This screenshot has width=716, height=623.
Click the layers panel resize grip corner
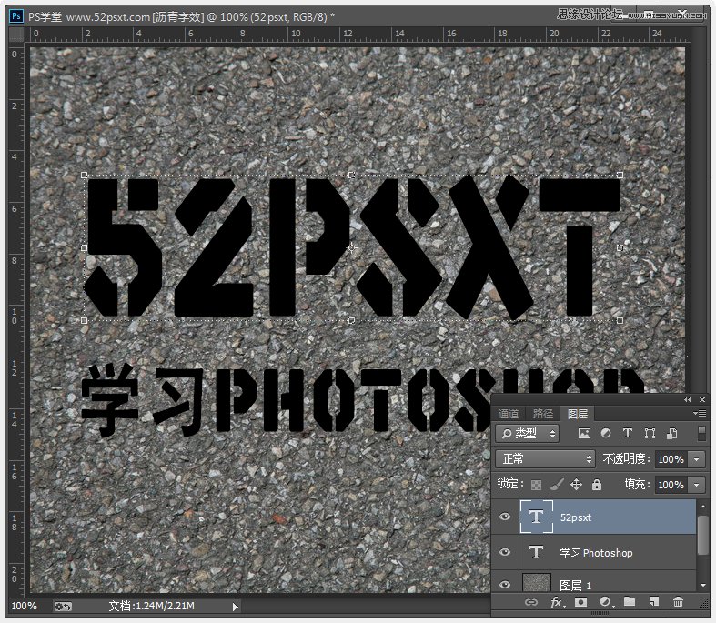(x=703, y=603)
